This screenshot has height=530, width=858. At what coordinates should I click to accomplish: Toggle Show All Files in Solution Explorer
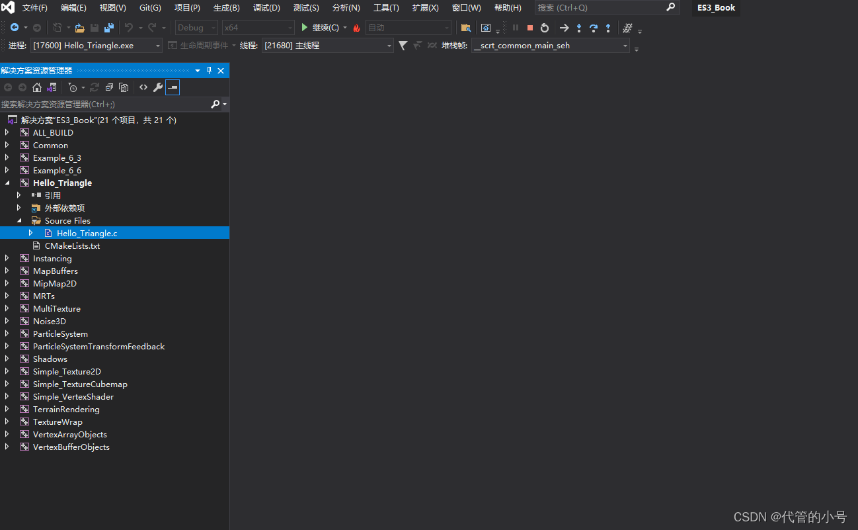pyautogui.click(x=124, y=87)
